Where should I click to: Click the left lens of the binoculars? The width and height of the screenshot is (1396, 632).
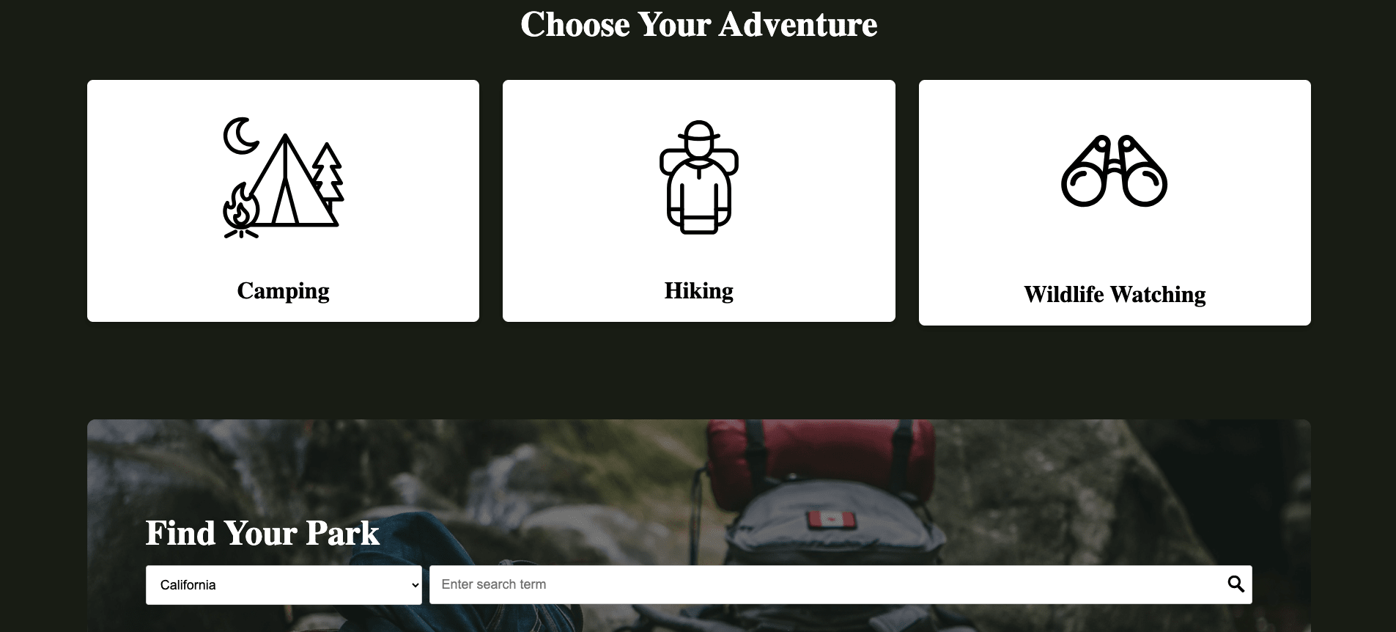tap(1082, 185)
